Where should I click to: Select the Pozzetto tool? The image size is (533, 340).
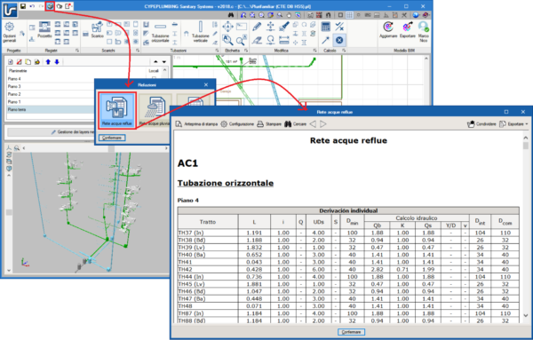click(x=44, y=29)
